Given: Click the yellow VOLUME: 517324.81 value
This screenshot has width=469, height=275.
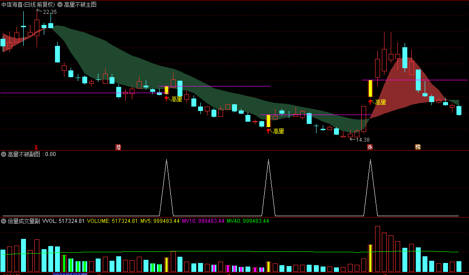Looking at the screenshot, I should click(112, 221).
